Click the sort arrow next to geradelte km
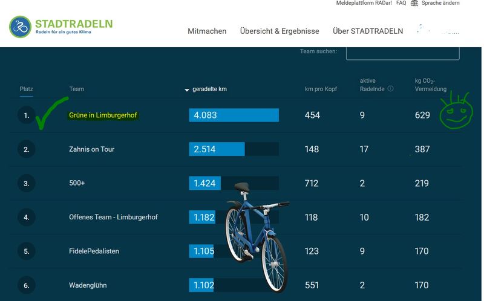The height and width of the screenshot is (301, 484). tap(187, 90)
